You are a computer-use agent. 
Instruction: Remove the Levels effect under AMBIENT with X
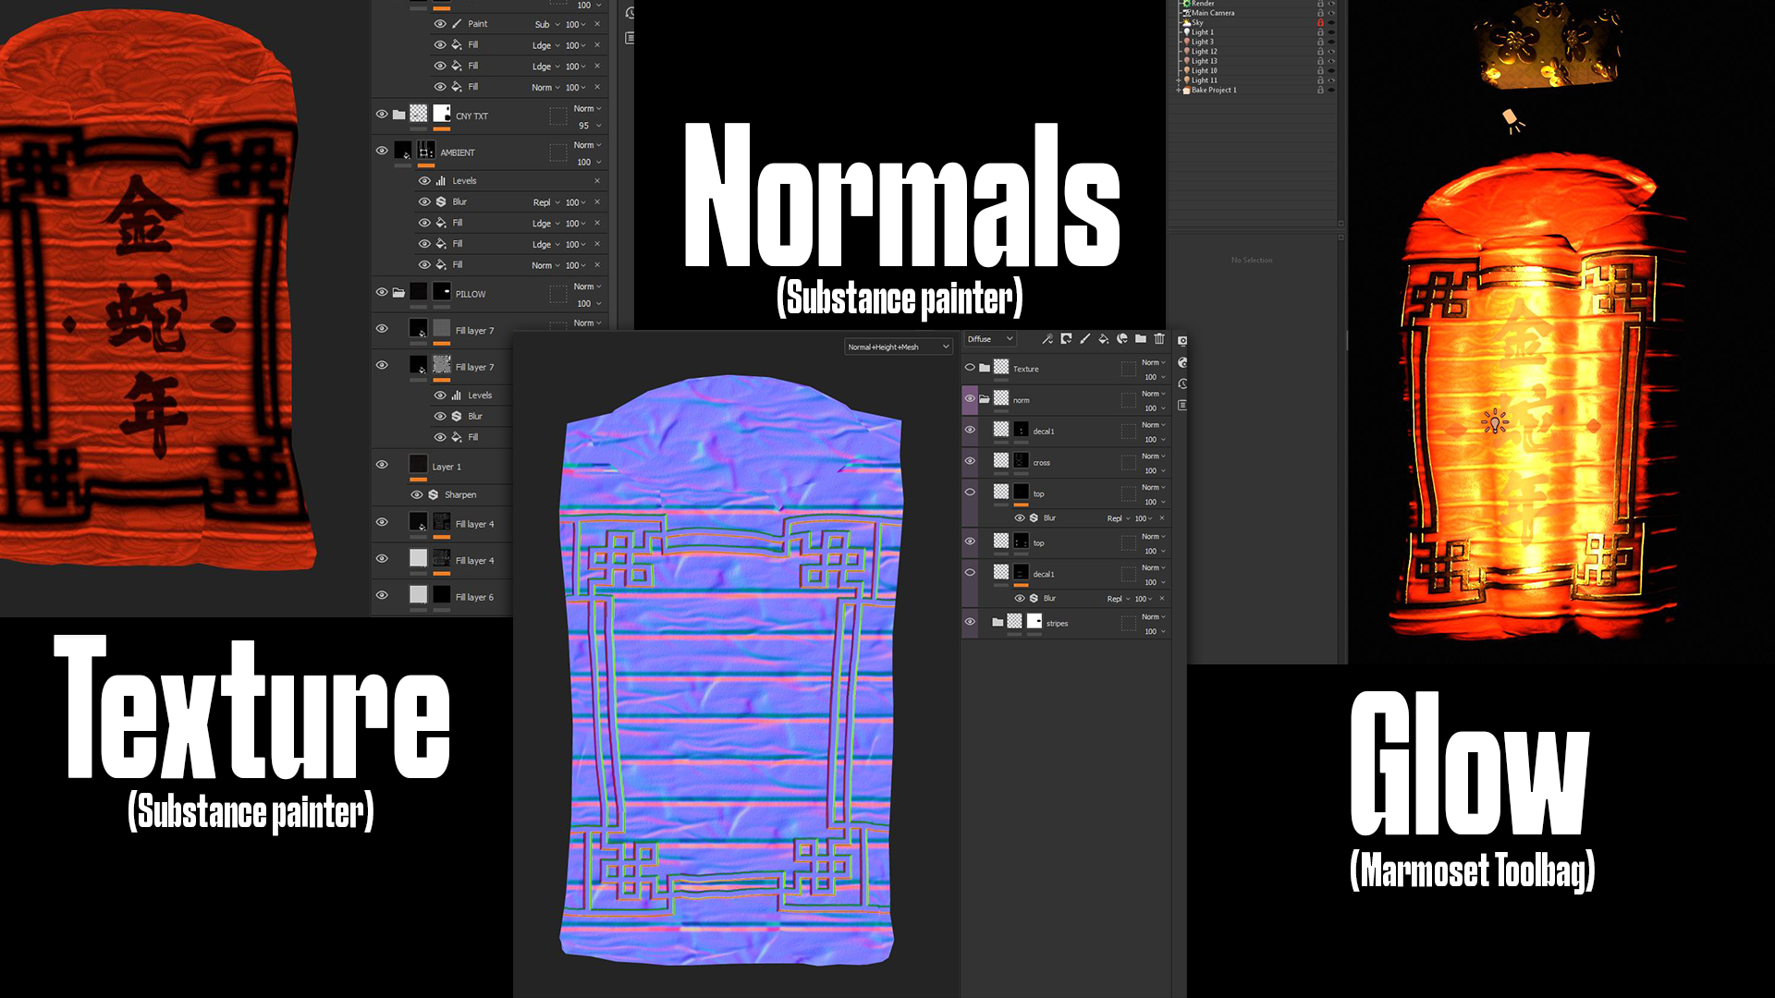[597, 181]
